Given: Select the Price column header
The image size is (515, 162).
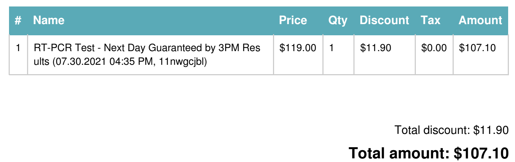Looking at the screenshot, I should coord(293,20).
